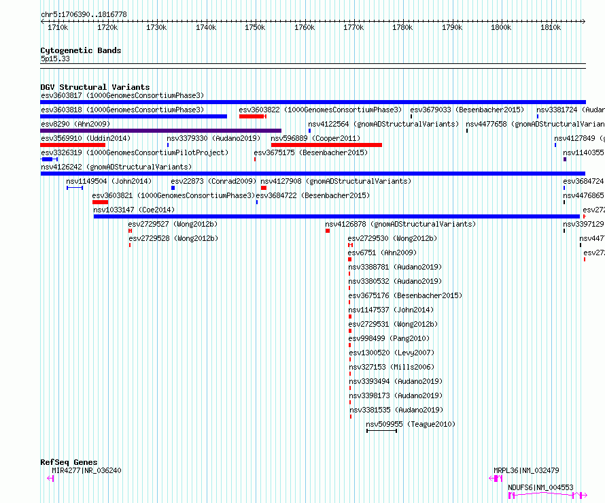Select esv3675175 (Besenbacher2015) label
Image resolution: width=605 pixels, height=503 pixels.
(x=311, y=152)
